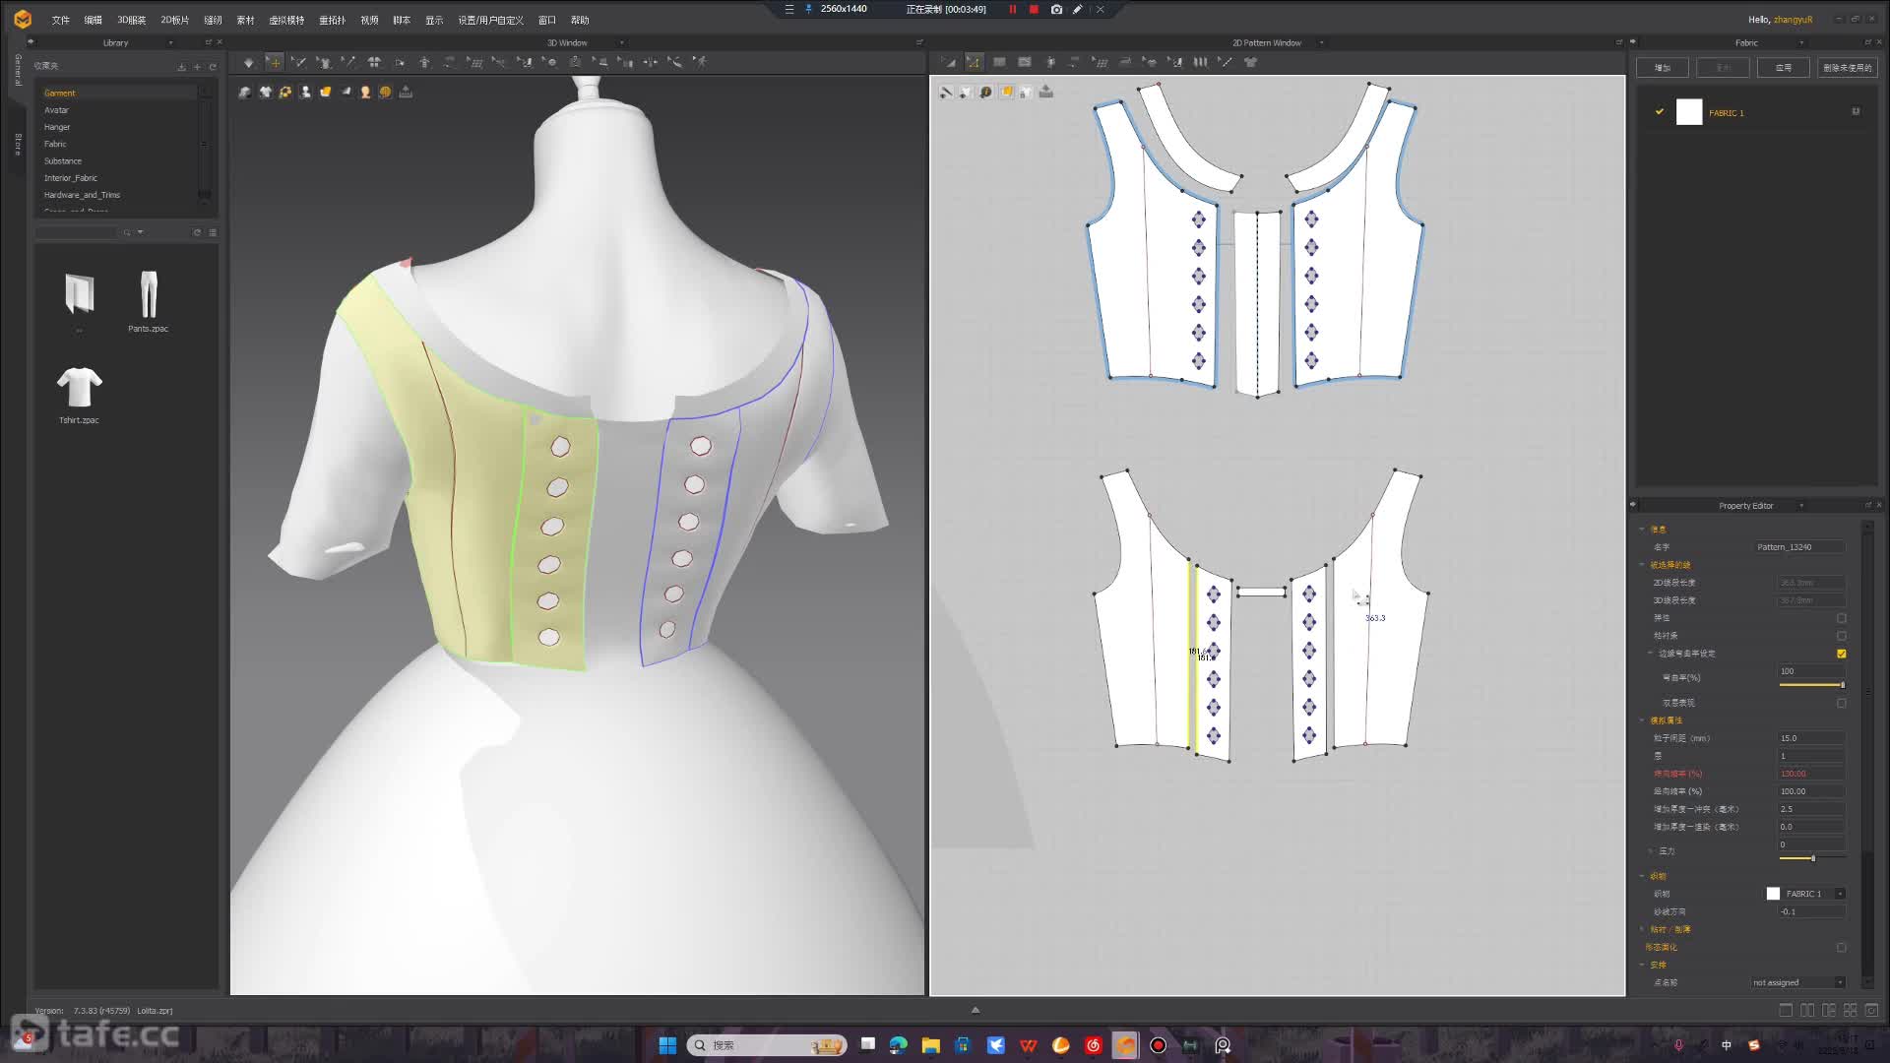The image size is (1890, 1063).
Task: Click the Windows Start button
Action: [667, 1045]
